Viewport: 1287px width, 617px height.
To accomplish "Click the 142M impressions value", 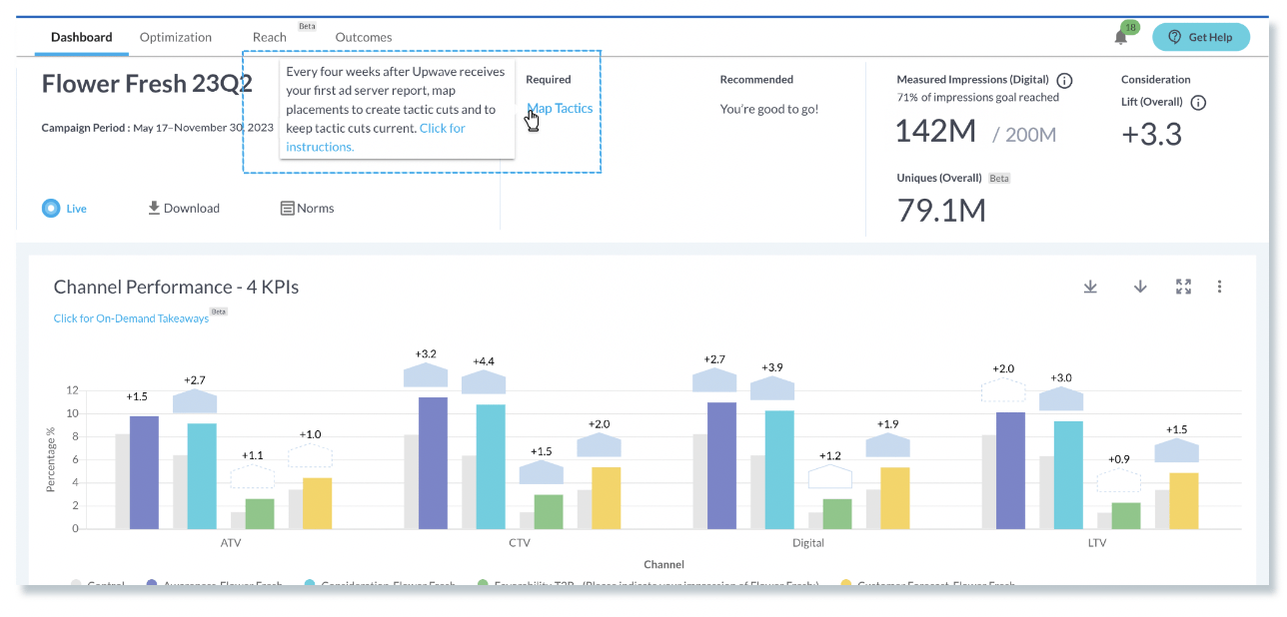I will 937,131.
